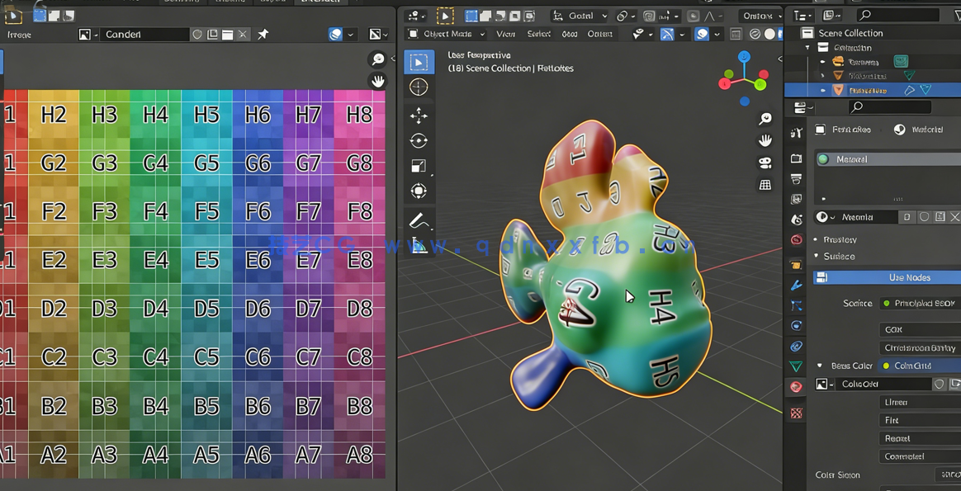Toggle the Camera visibility eye in the Outliner
This screenshot has height=491, width=961.
click(822, 61)
